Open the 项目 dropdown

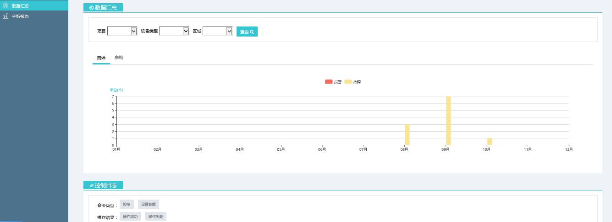pos(122,31)
